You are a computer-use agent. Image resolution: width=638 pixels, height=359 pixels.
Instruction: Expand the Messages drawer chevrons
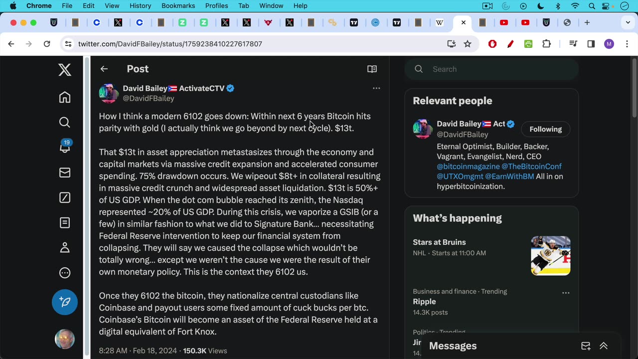(x=604, y=346)
